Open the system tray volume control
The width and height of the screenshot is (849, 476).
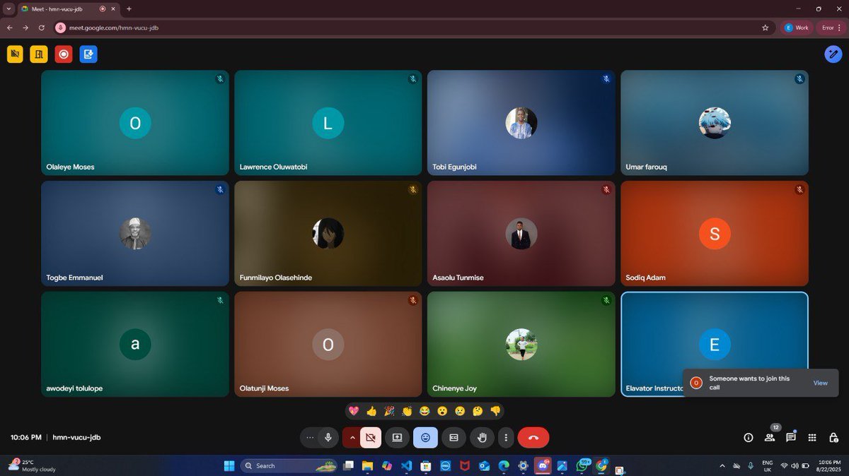coord(795,465)
